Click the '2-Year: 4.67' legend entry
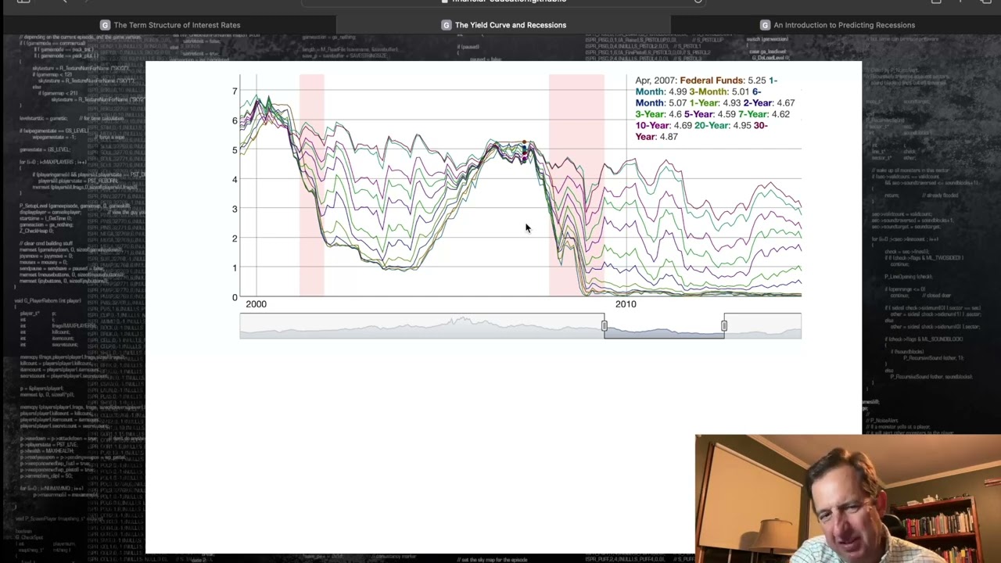This screenshot has width=1001, height=563. coord(769,102)
